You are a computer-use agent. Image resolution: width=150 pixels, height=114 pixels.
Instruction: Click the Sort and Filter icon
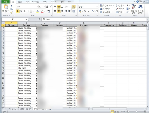134,7
